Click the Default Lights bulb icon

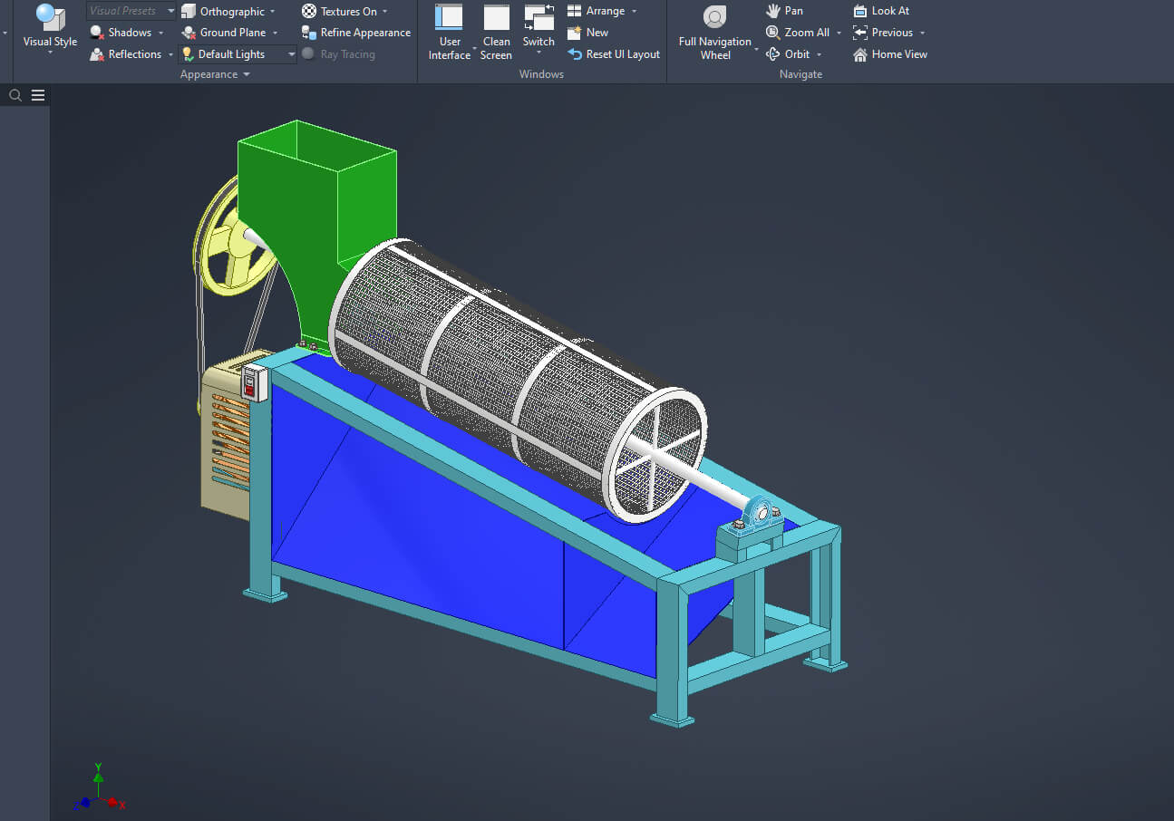point(188,54)
